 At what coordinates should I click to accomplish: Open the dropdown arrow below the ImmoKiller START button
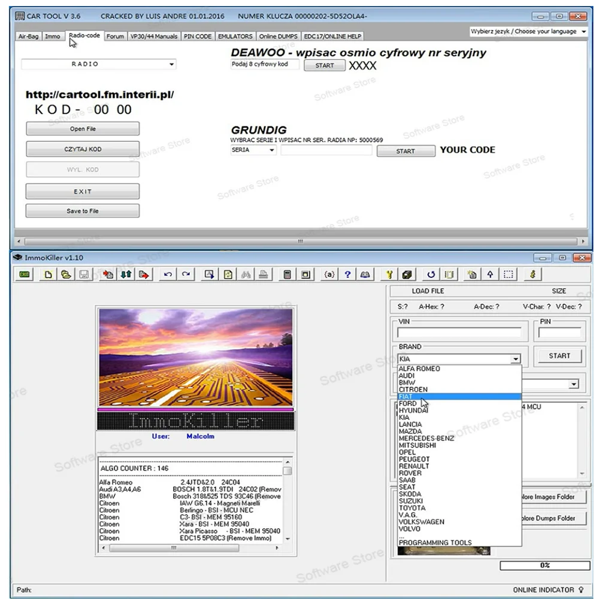pos(574,384)
